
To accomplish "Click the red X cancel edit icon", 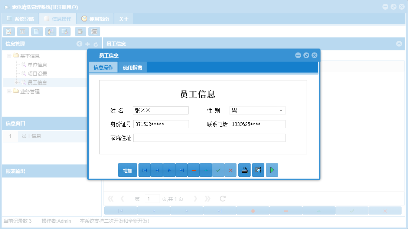I will point(231,170).
